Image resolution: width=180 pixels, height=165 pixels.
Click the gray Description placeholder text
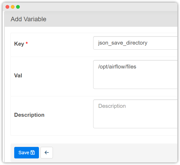click(112, 106)
